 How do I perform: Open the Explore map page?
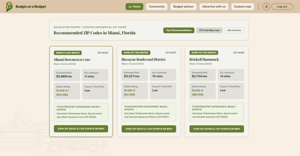click(242, 7)
